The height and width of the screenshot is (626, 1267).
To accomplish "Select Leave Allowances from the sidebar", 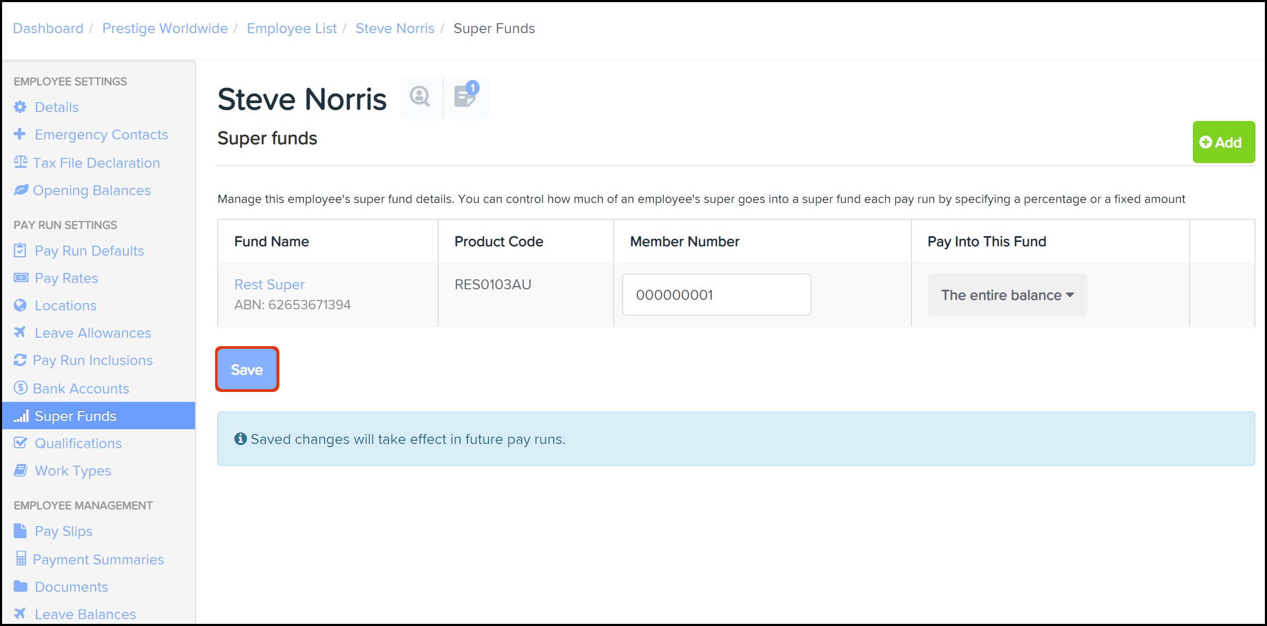I will (x=93, y=333).
